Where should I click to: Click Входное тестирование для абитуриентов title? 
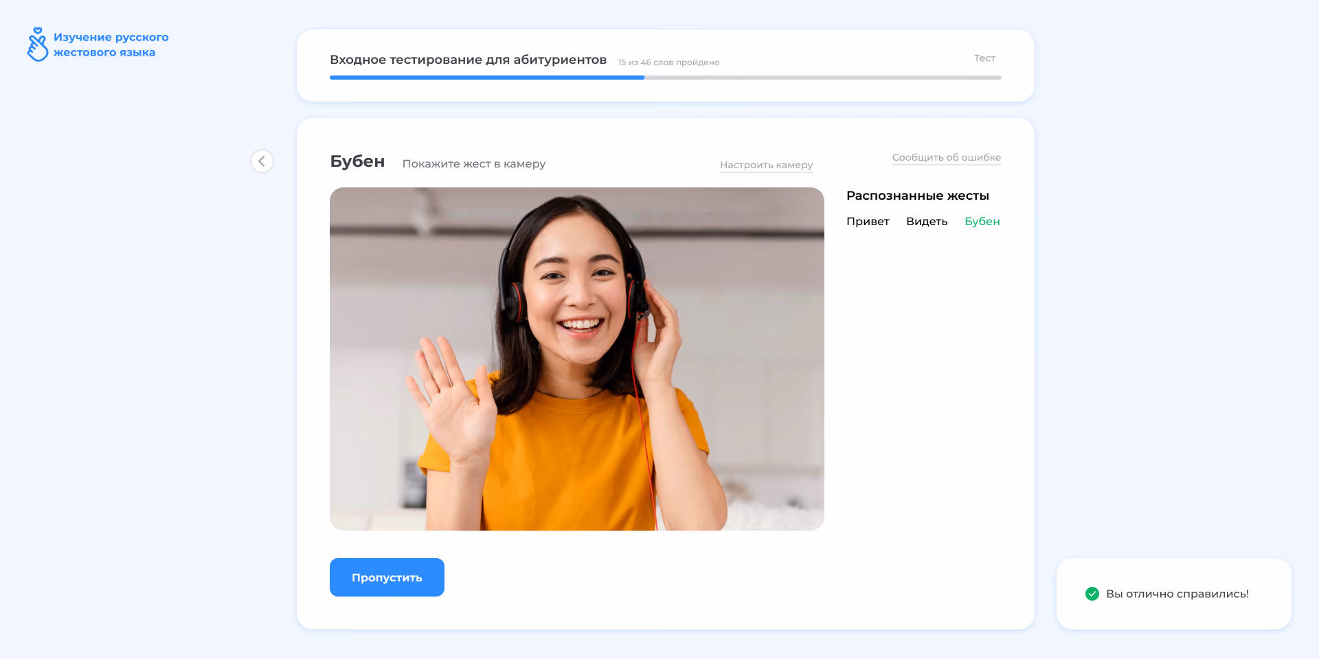468,60
